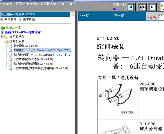Image resolution: width=164 pixels, height=134 pixels.
Task: Click document icon beside 动力转向压力管和回流管组装
Action: (10, 68)
